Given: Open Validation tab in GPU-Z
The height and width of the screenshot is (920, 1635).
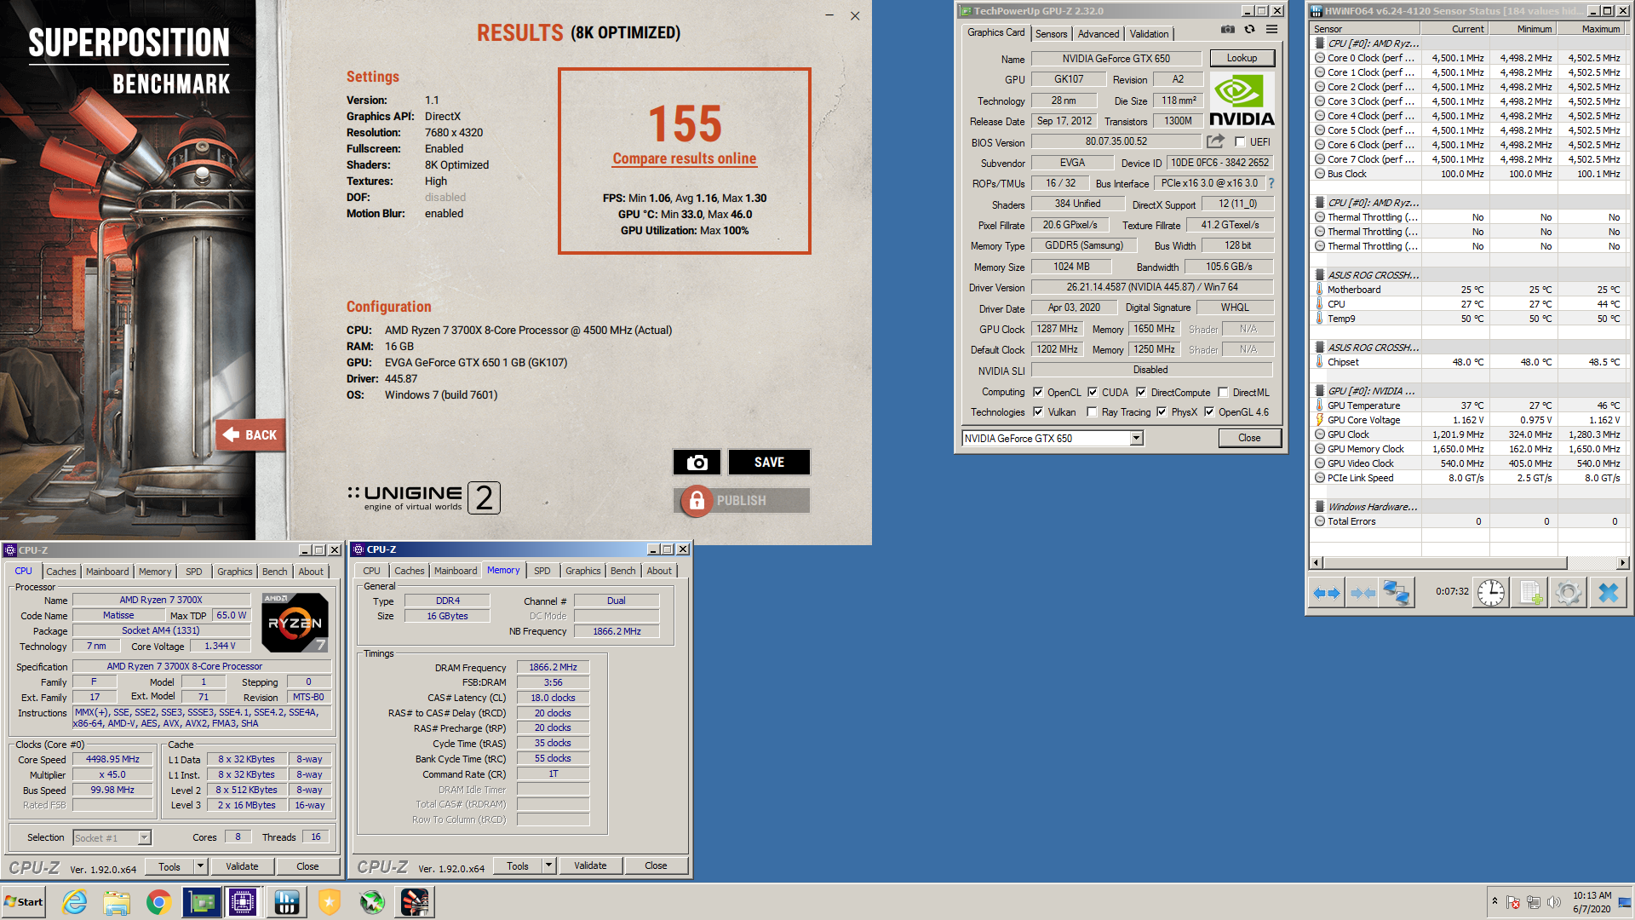Looking at the screenshot, I should 1149,34.
